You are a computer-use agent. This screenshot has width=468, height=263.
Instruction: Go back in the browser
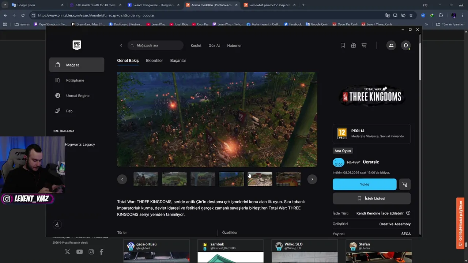[x=5, y=15]
